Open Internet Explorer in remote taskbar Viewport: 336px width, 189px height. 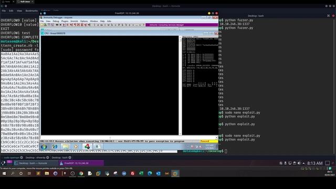(x=55, y=146)
